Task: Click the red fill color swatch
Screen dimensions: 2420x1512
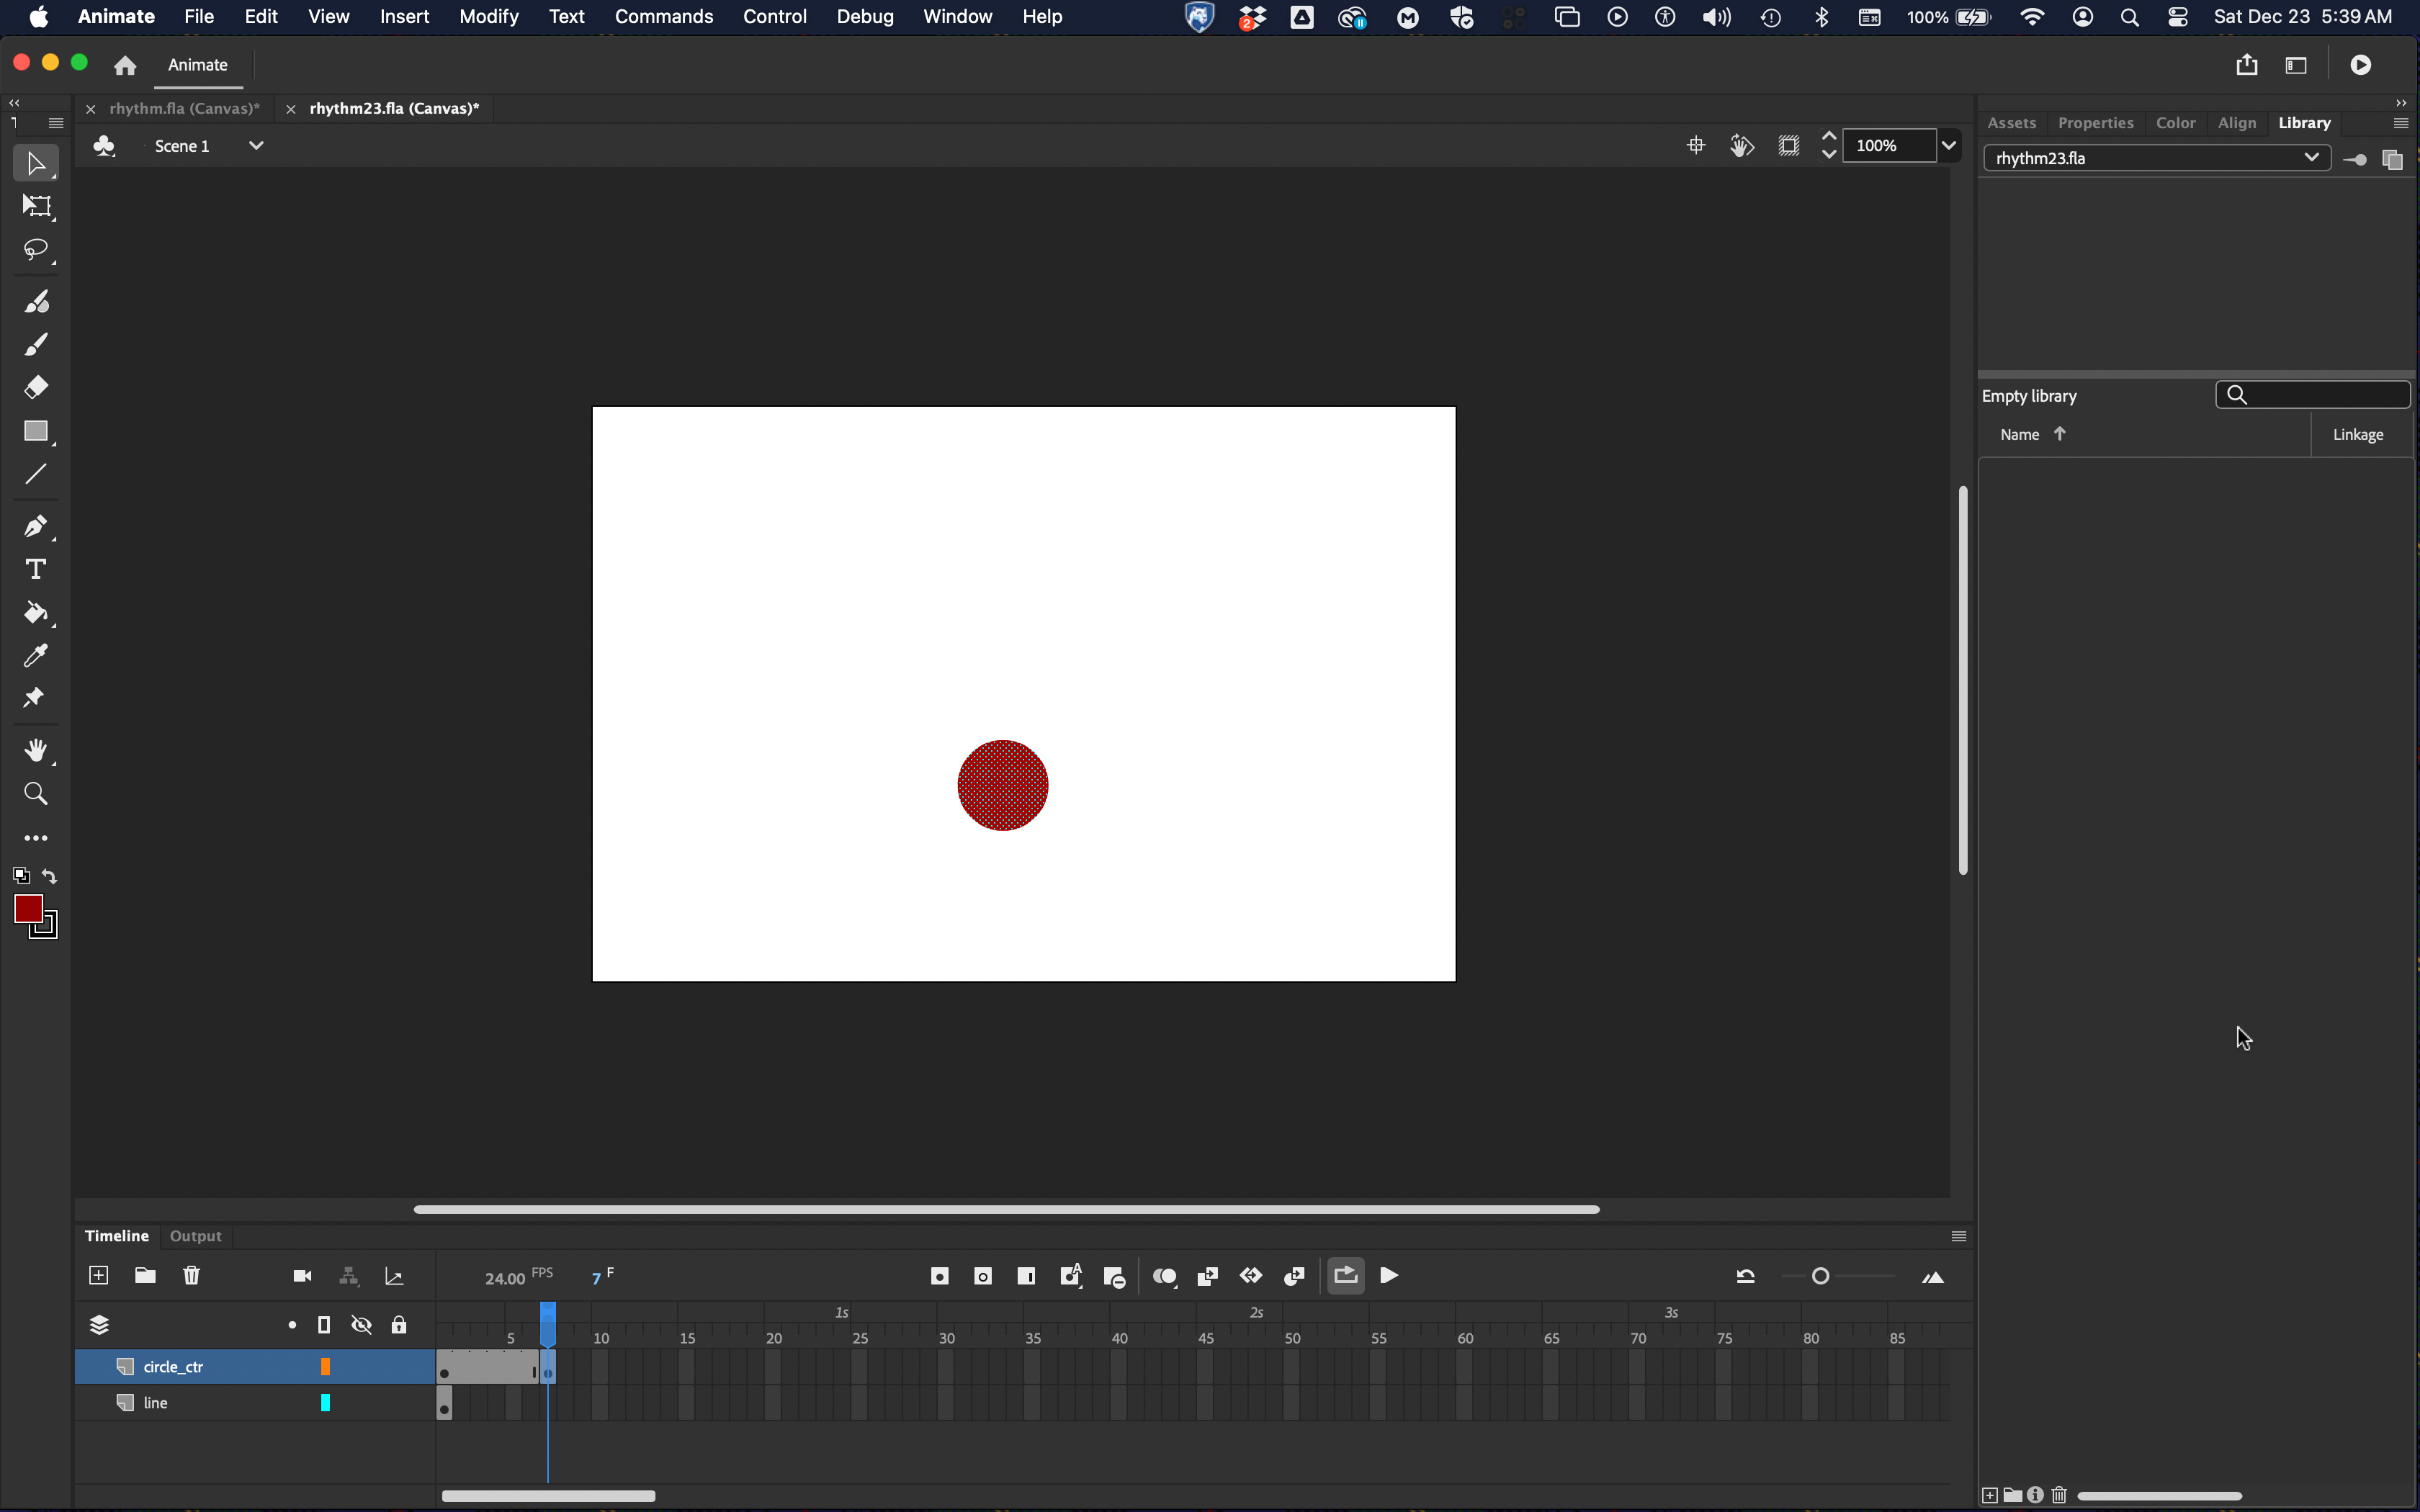Action: [28, 909]
